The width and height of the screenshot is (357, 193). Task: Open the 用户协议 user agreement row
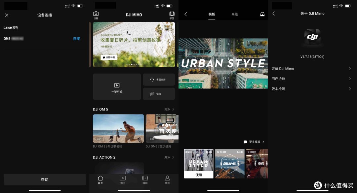pos(311,79)
